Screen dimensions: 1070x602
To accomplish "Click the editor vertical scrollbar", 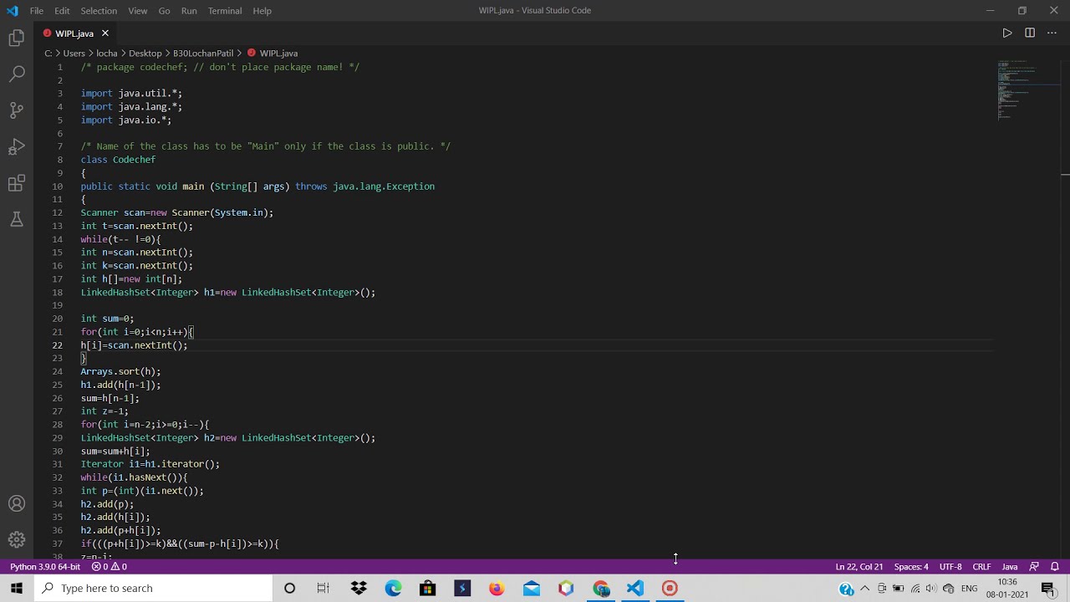I will [1065, 309].
